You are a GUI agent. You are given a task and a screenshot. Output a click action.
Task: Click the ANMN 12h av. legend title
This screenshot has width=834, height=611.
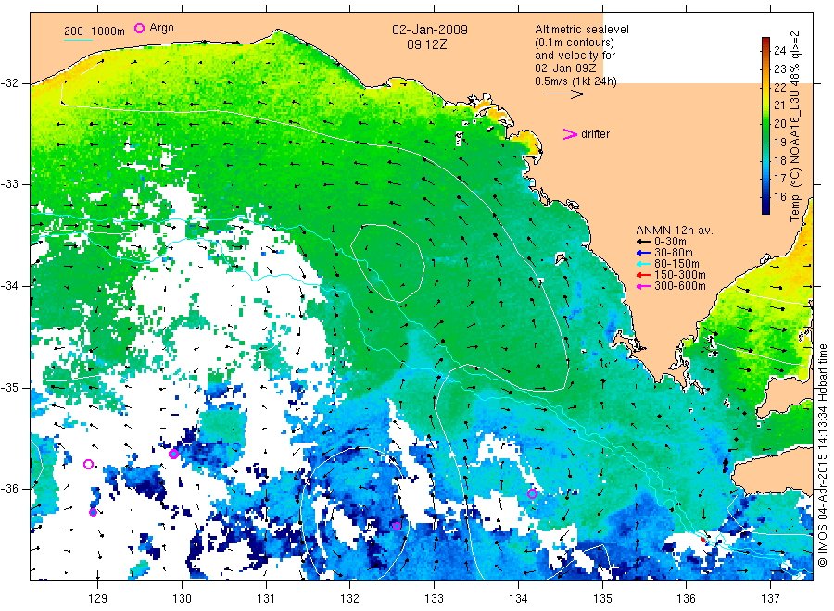pos(675,231)
